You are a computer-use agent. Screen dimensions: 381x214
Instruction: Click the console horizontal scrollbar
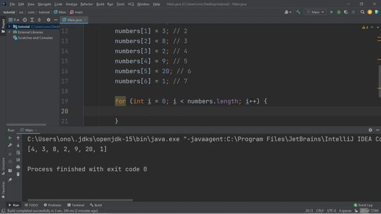pos(80,200)
